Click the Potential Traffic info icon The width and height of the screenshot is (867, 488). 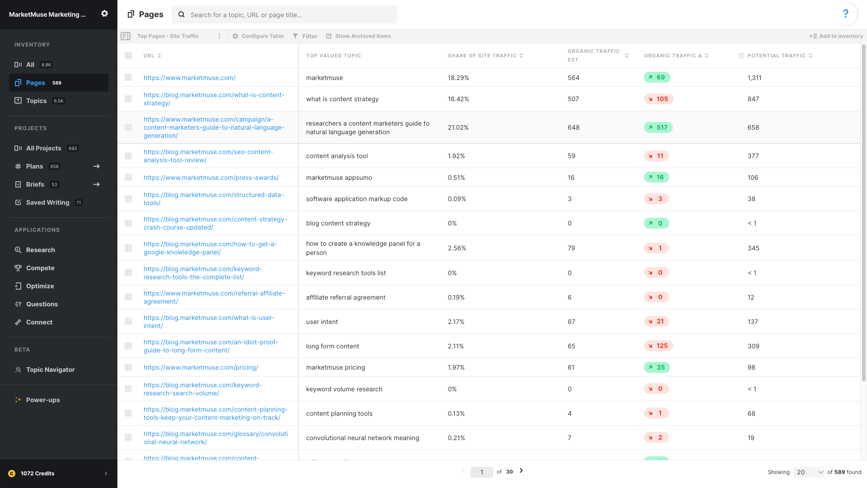[741, 56]
